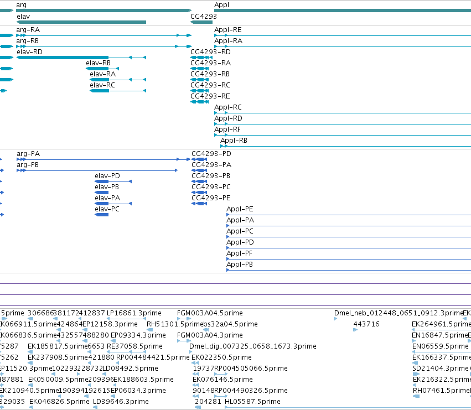The height and width of the screenshot is (410, 471).
Task: Click protein arg-PA
Action: (x=28, y=154)
